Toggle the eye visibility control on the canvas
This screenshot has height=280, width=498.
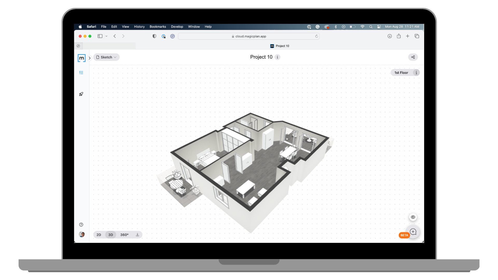[x=413, y=217]
